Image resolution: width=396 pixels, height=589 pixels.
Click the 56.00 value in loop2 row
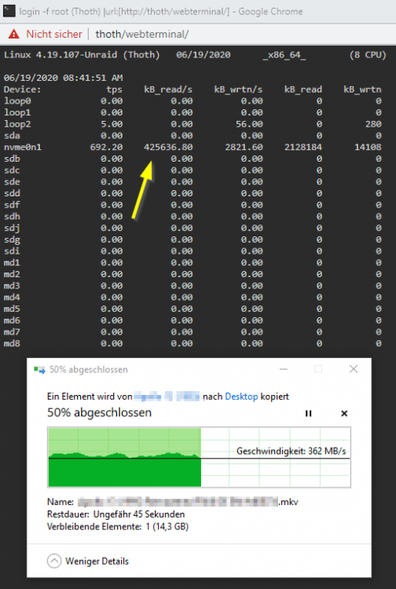tap(249, 124)
